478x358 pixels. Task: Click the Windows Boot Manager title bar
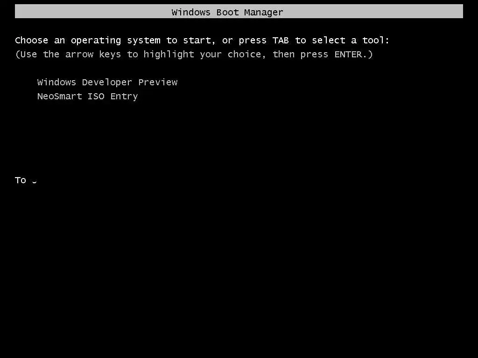pyautogui.click(x=239, y=11)
